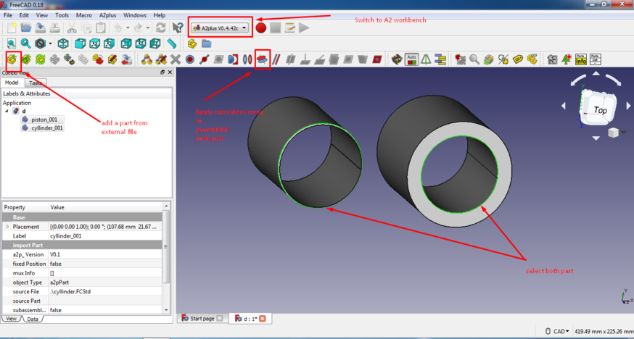
Task: Toggle the green triangle partial processing button
Action: [426, 59]
